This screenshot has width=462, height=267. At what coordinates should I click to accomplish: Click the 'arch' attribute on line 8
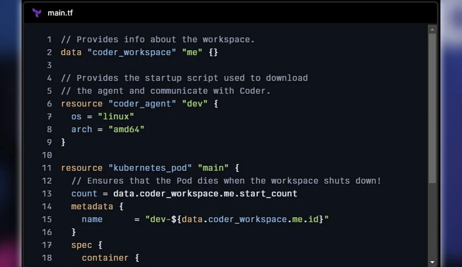[x=82, y=130]
